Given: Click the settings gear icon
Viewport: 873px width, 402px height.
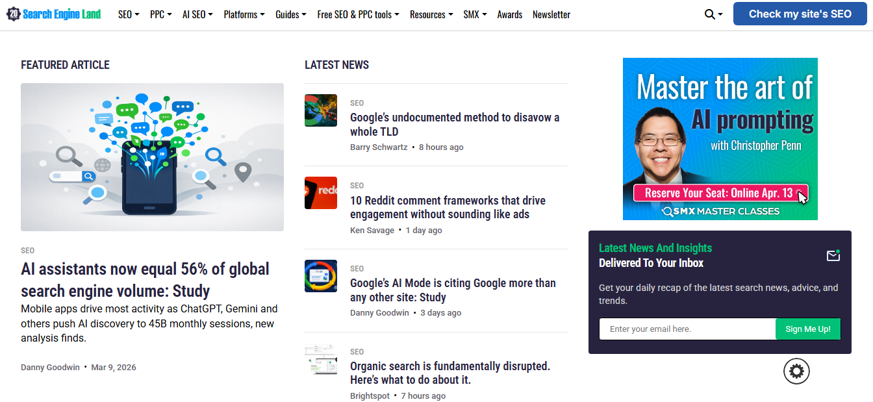Looking at the screenshot, I should 796,371.
